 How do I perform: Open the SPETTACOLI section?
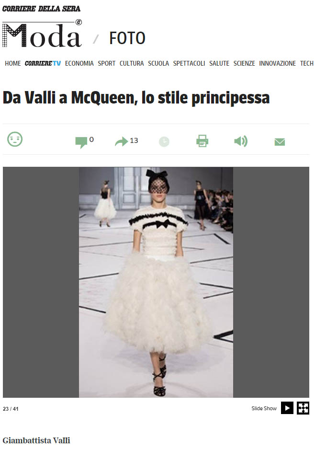[189, 63]
